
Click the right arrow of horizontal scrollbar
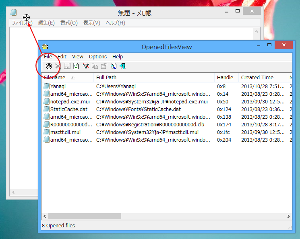pyautogui.click(x=288, y=216)
